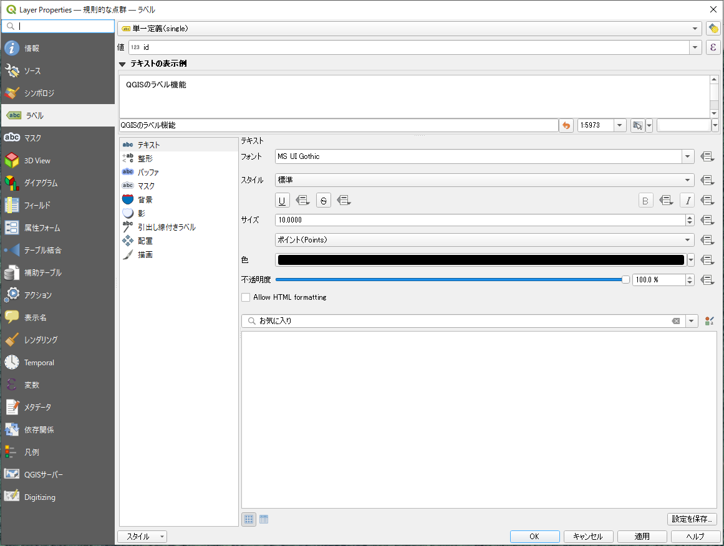Toggle underline formatting
Image resolution: width=724 pixels, height=546 pixels.
coord(282,200)
